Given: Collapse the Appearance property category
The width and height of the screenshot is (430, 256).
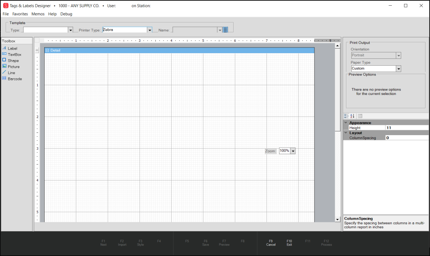Looking at the screenshot, I should pos(346,123).
